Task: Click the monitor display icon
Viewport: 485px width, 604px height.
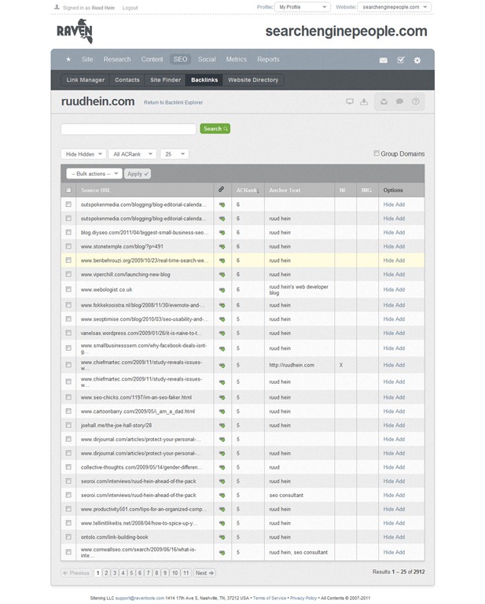Action: pyautogui.click(x=350, y=101)
